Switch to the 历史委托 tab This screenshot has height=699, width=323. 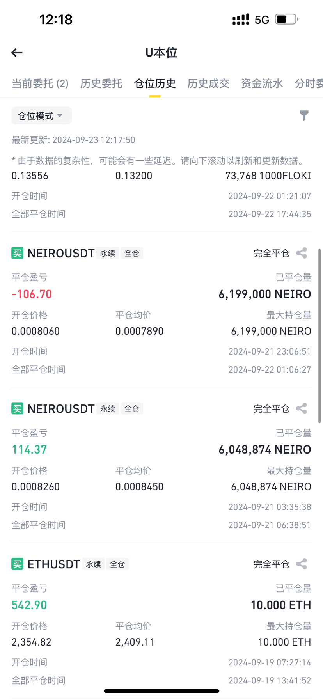101,83
